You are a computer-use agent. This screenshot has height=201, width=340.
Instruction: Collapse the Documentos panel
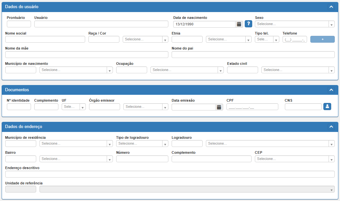click(331, 90)
